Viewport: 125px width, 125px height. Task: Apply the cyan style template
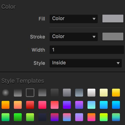[104, 105]
